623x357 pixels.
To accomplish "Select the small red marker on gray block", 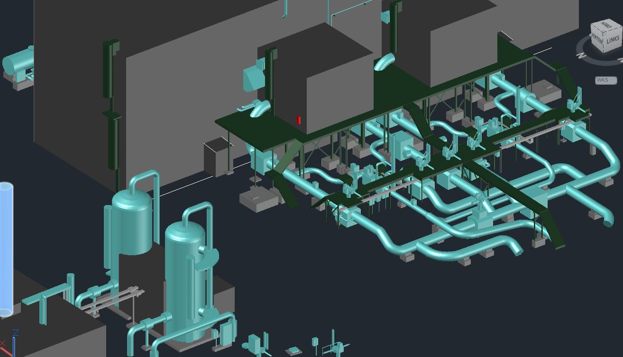I will pos(299,120).
